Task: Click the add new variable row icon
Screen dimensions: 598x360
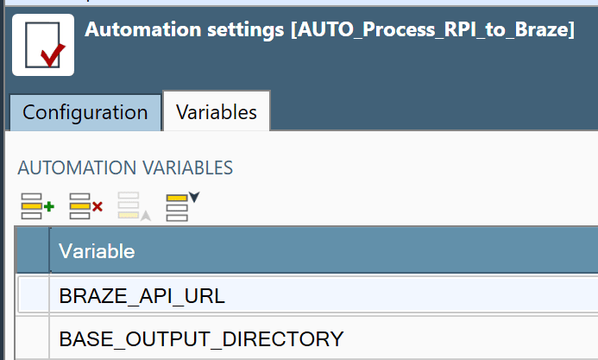Action: 37,207
